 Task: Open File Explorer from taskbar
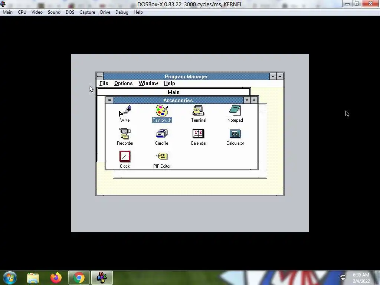point(33,278)
